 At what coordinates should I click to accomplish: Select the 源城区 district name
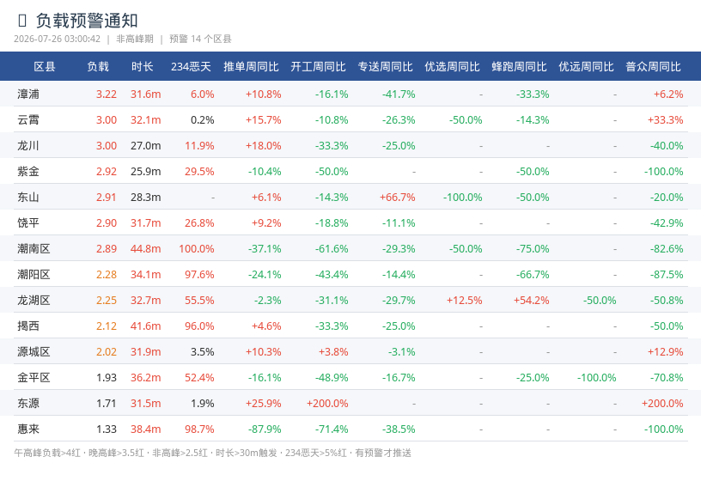tap(34, 352)
